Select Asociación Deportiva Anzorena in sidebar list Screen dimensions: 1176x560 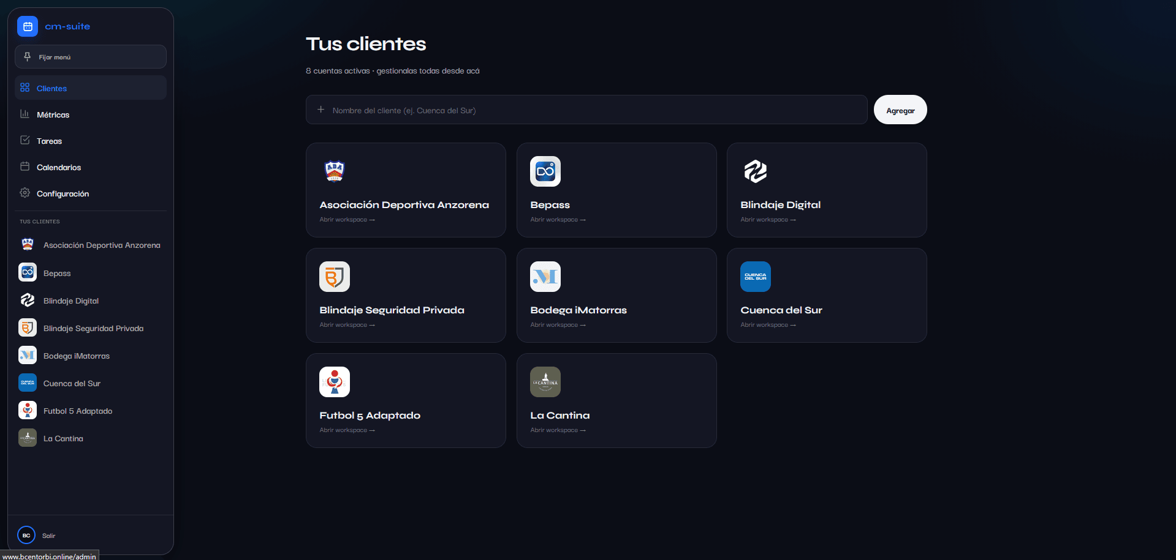click(102, 245)
